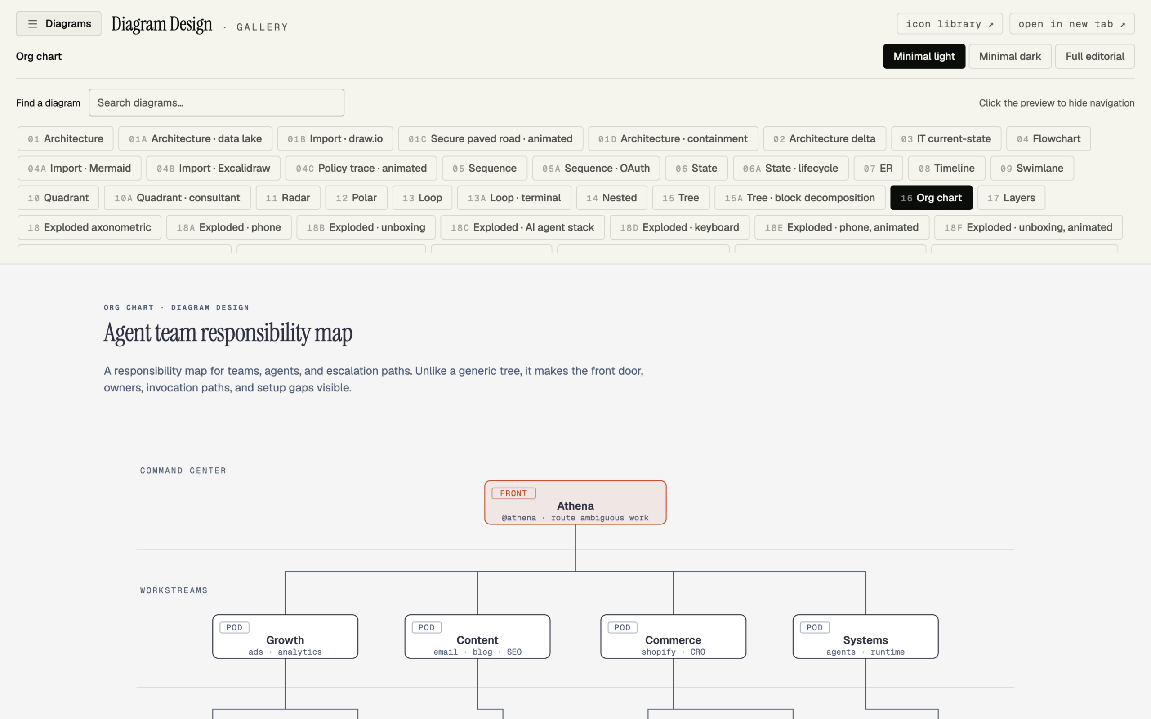The width and height of the screenshot is (1151, 719).
Task: Focus the Search diagrams field
Action: [x=216, y=103]
